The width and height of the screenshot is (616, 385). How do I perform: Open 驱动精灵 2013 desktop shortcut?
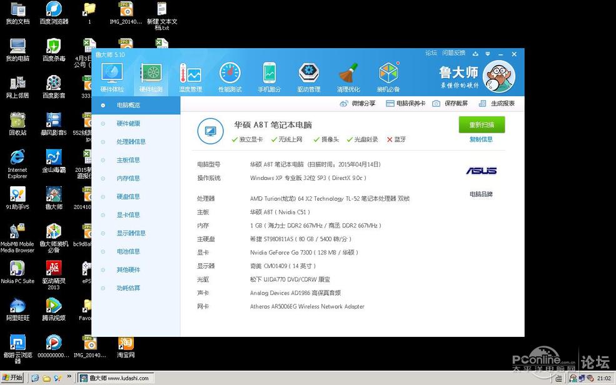pos(54,275)
